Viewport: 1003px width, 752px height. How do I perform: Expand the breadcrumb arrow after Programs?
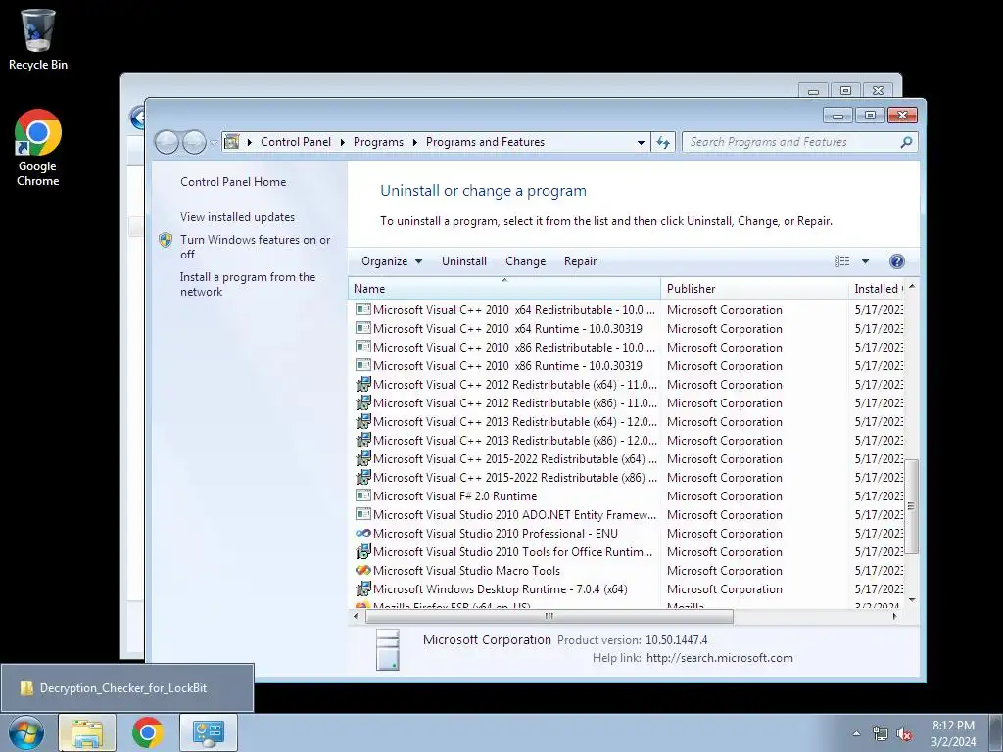414,142
